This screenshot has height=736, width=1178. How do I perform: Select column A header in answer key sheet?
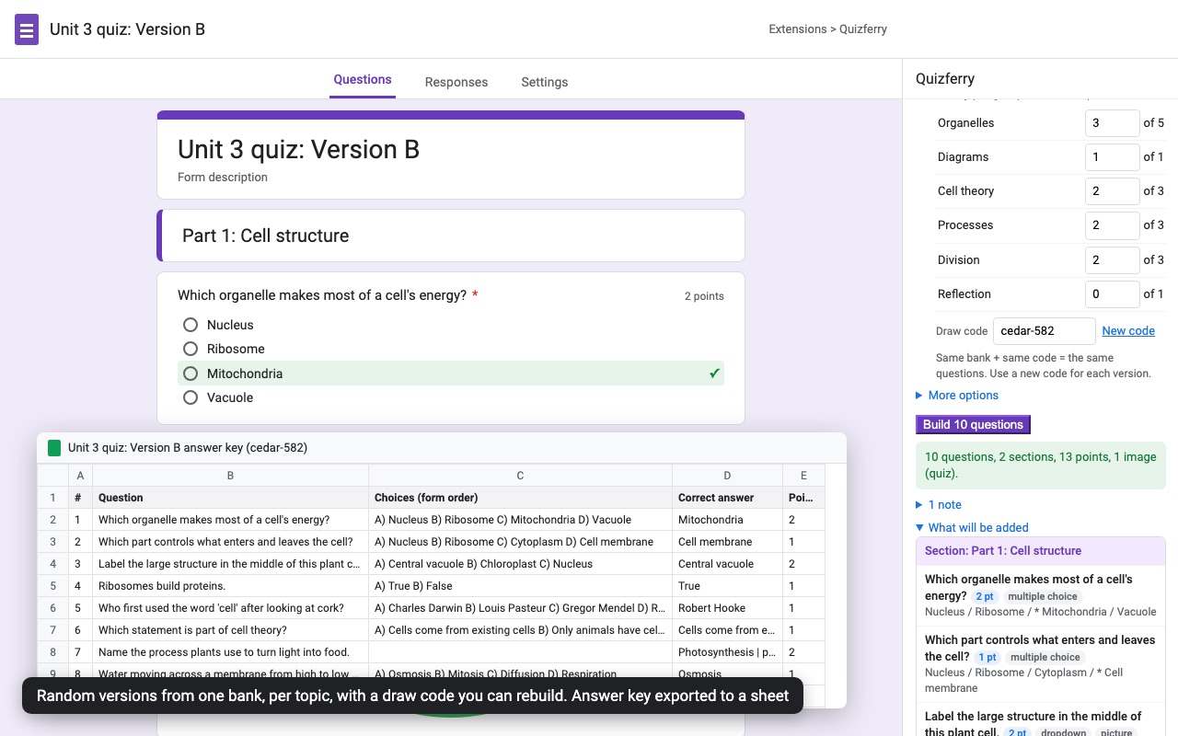coord(80,476)
